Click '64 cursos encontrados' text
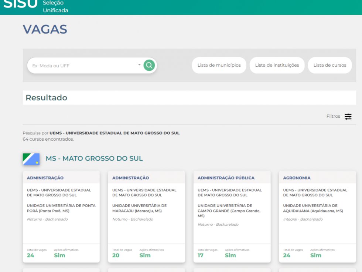The height and width of the screenshot is (272, 362). [48, 139]
